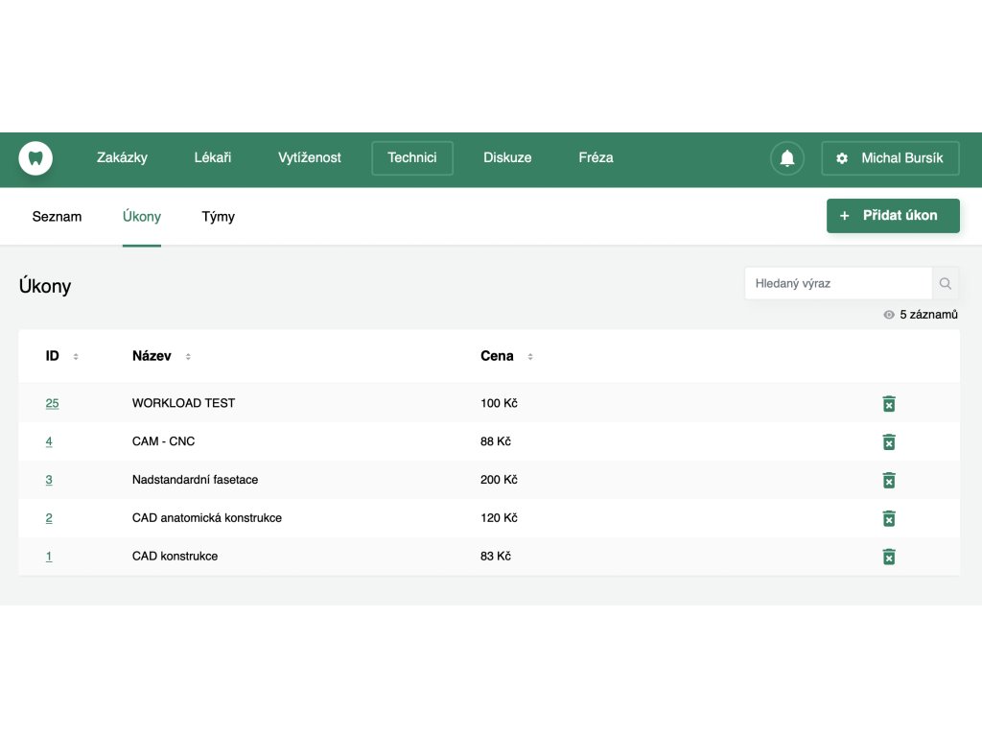This screenshot has height=737, width=982.
Task: Click the 83 Kč price cell
Action: coord(496,556)
